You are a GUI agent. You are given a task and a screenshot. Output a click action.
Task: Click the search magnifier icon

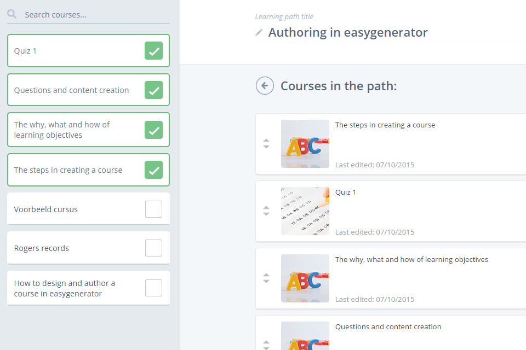click(12, 14)
